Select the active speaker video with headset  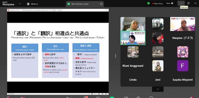tap(133, 38)
